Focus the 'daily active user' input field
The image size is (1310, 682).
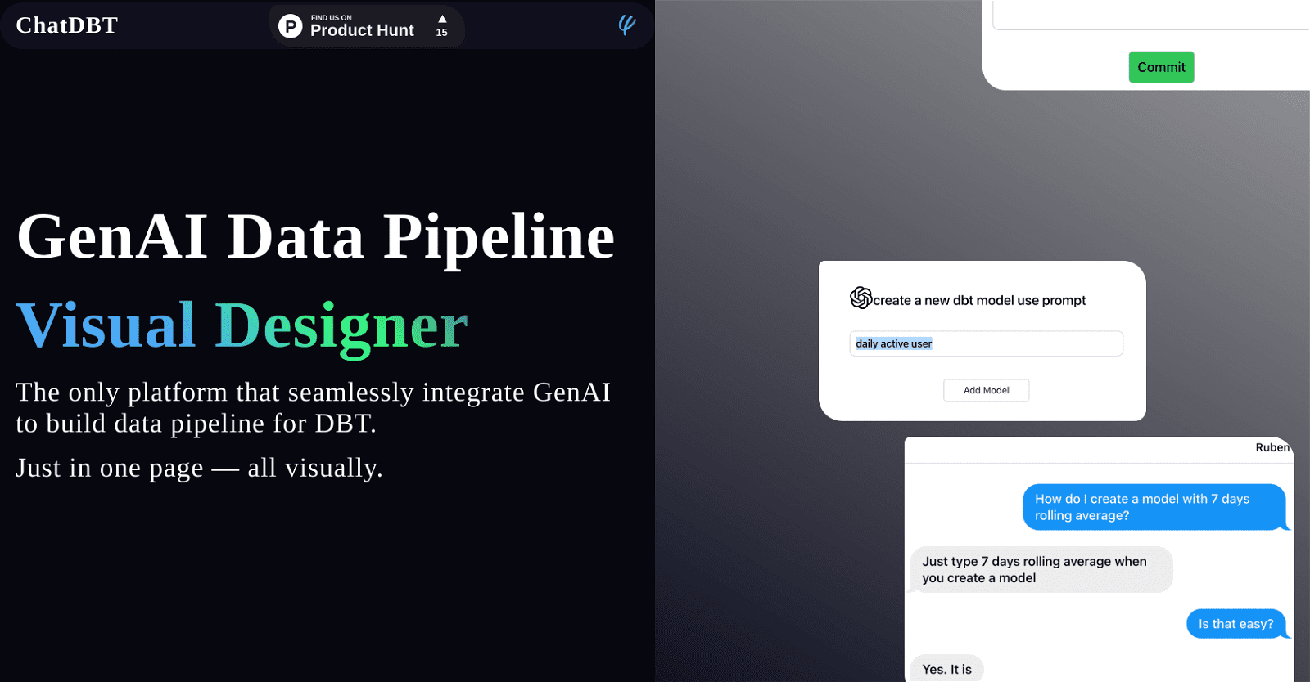click(x=986, y=343)
